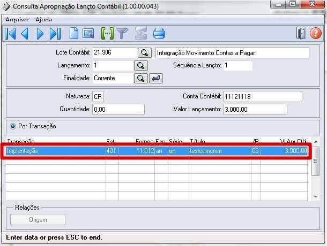Search Finalidade with magnifier button
The height and width of the screenshot is (246, 327).
coord(141,79)
